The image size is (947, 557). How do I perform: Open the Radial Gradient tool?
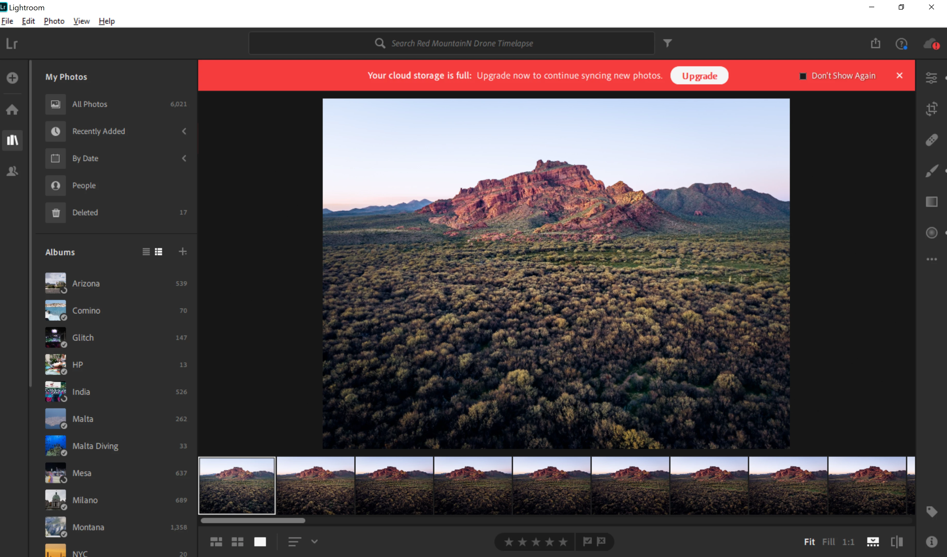click(x=931, y=233)
